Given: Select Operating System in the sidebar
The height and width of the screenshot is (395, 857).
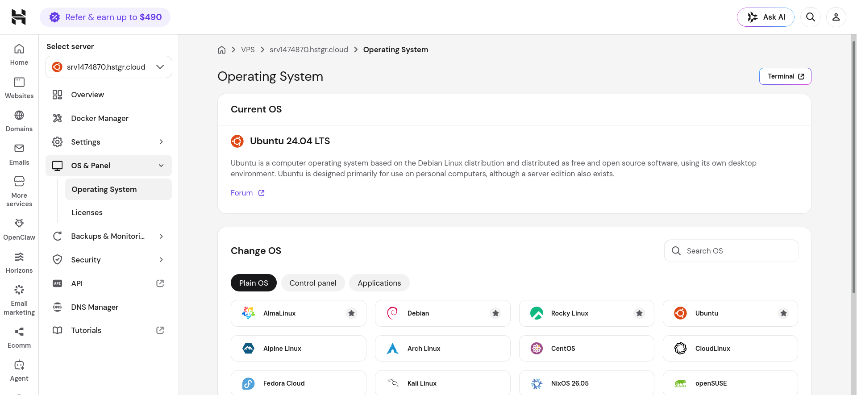Looking at the screenshot, I should tap(118, 189).
